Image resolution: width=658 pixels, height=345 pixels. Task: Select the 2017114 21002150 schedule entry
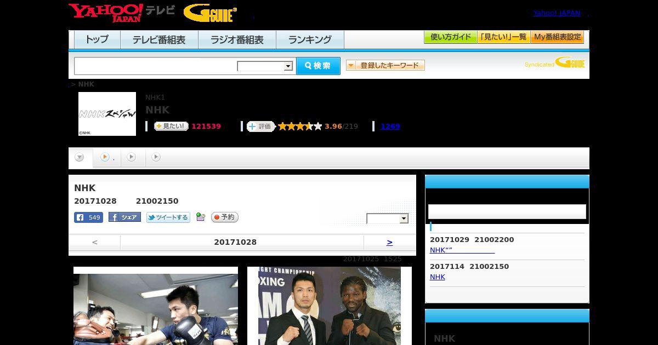pyautogui.click(x=469, y=267)
